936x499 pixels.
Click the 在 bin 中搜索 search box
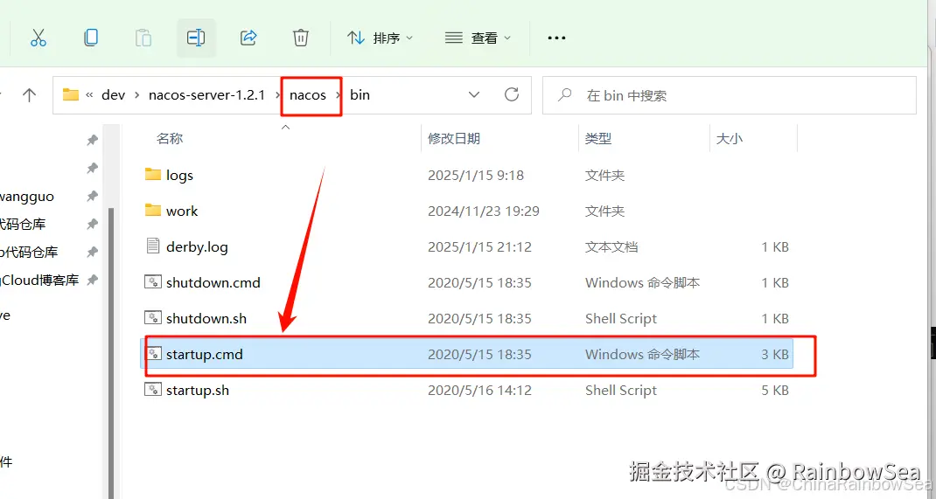tap(730, 95)
